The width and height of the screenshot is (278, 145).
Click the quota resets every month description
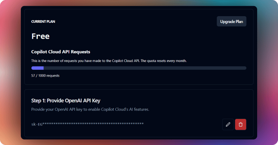[109, 61]
